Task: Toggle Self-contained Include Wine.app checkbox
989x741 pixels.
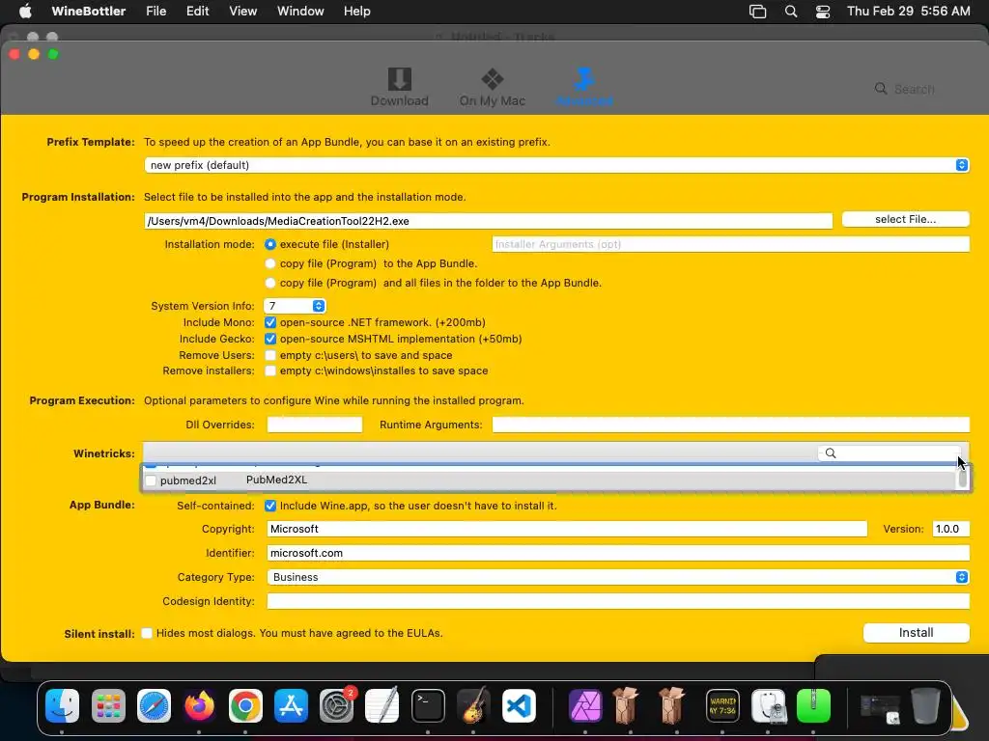Action: pos(270,506)
